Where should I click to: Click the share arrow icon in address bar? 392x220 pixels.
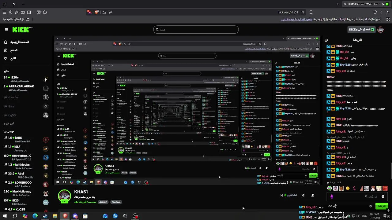point(104,12)
